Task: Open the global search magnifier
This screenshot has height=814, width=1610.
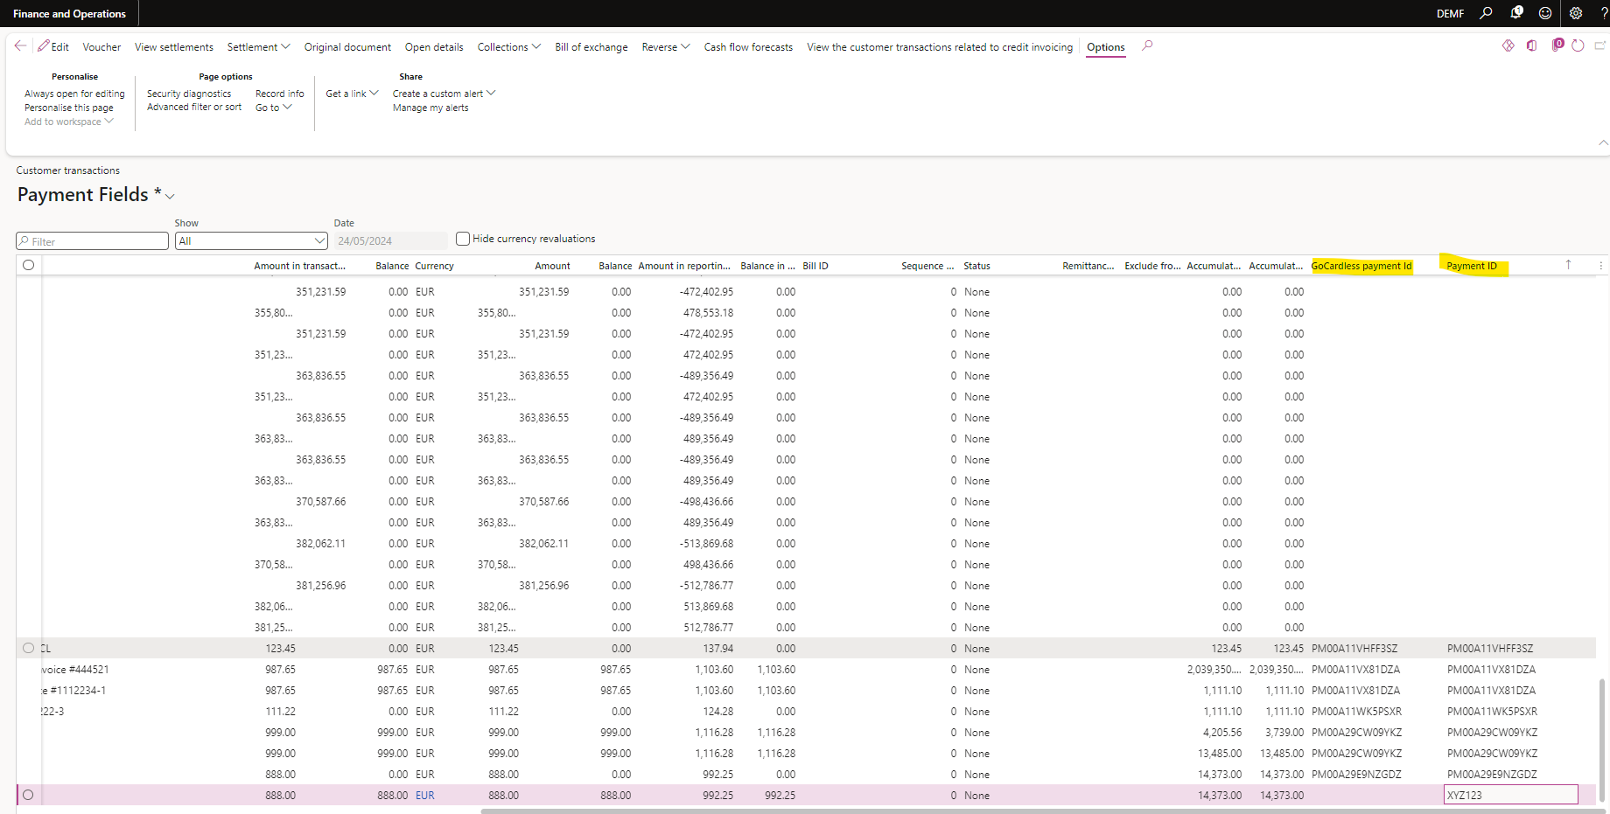Action: (x=1486, y=13)
